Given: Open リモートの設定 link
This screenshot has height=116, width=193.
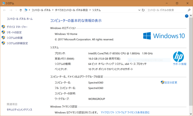Looking at the screenshot, I should point(14,32).
